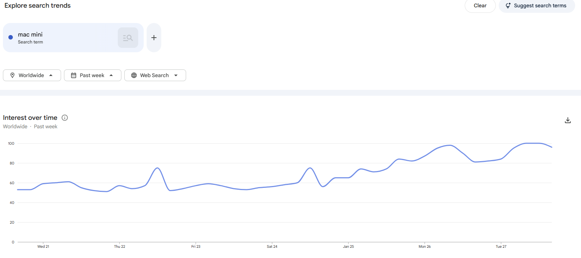Click the Clear button

click(480, 5)
